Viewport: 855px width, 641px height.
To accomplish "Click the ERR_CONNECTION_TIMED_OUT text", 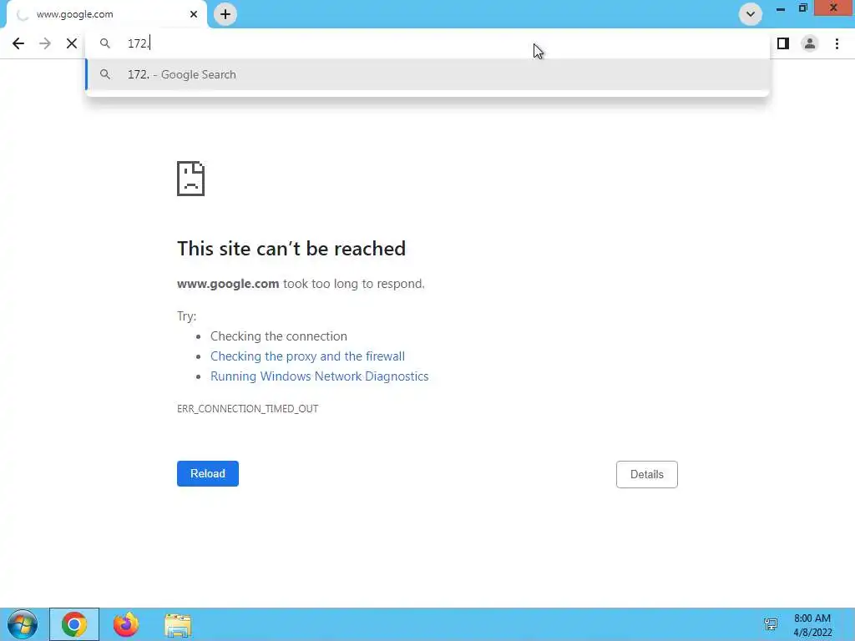I will click(x=247, y=409).
